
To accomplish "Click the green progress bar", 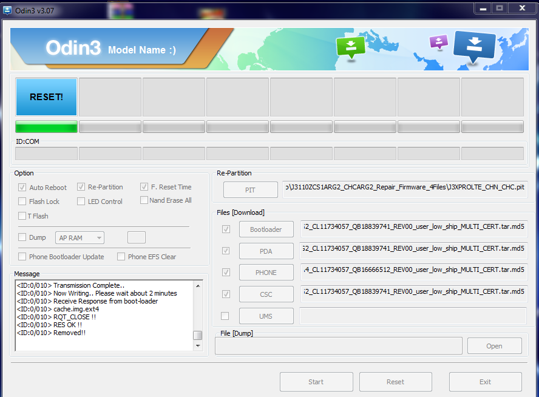I will (46, 126).
